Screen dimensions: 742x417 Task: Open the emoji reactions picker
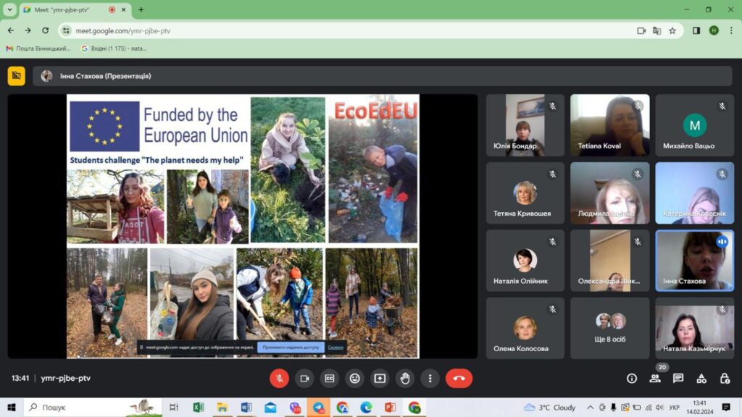tap(354, 378)
